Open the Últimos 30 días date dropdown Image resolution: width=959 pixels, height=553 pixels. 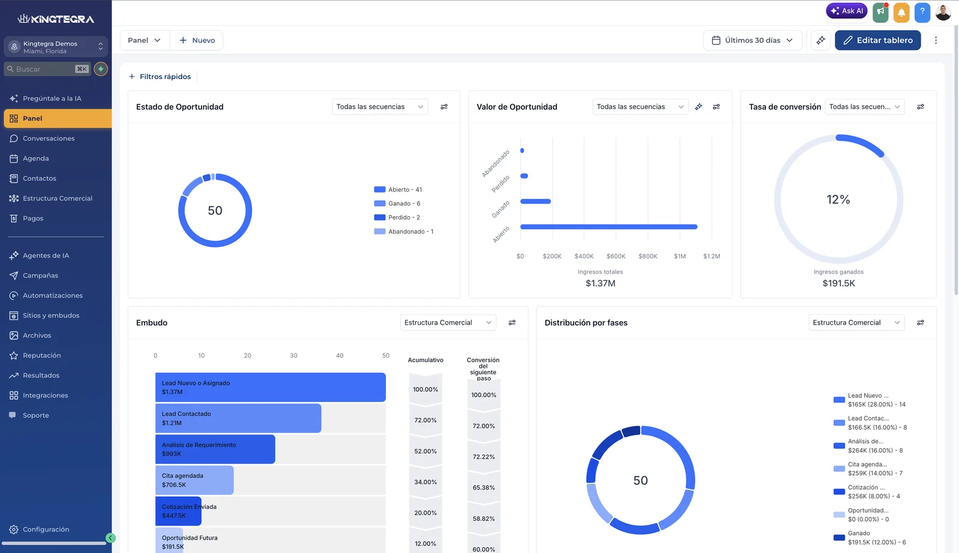[x=752, y=40]
